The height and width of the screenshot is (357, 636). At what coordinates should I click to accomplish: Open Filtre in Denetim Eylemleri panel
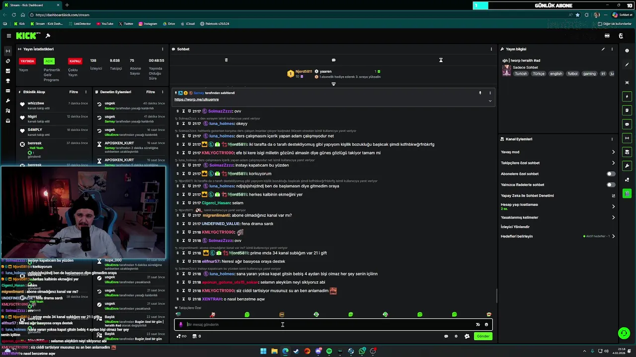151,92
